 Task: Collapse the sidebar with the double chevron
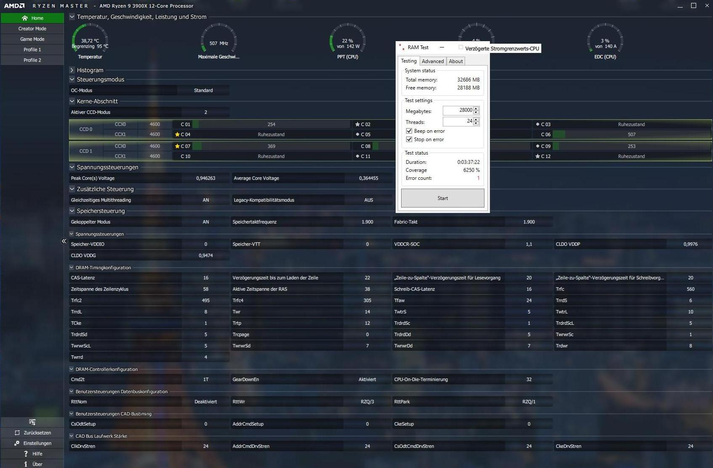[64, 241]
